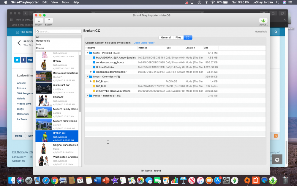This screenshot has width=297, height=186.
Task: Click the Export toolbar icon
Action: pyautogui.click(x=49, y=21)
